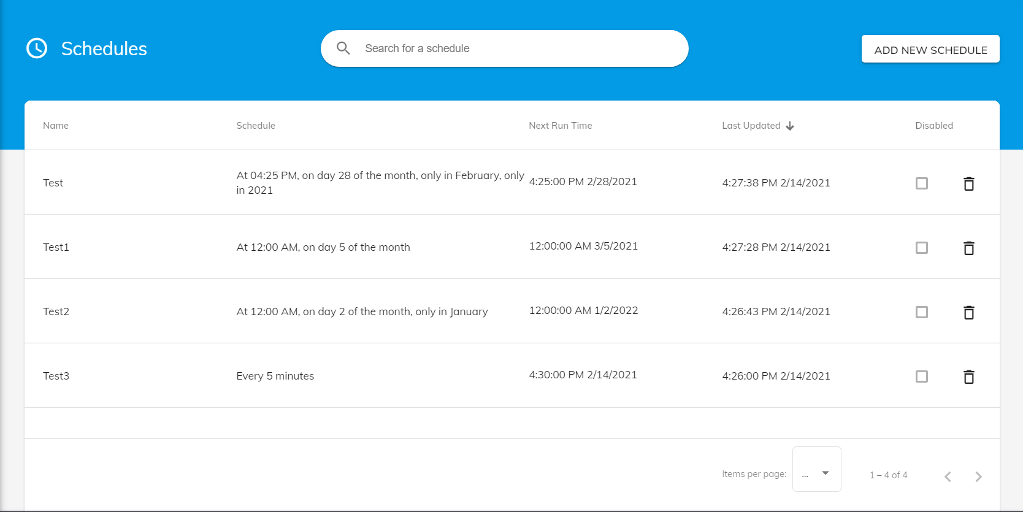Toggle Disabled checkbox for Test2 schedule

[x=922, y=312]
